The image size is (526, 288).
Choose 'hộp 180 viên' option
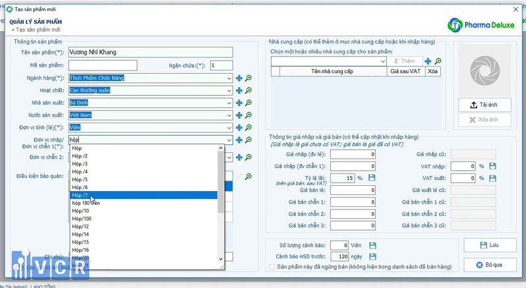click(x=144, y=203)
